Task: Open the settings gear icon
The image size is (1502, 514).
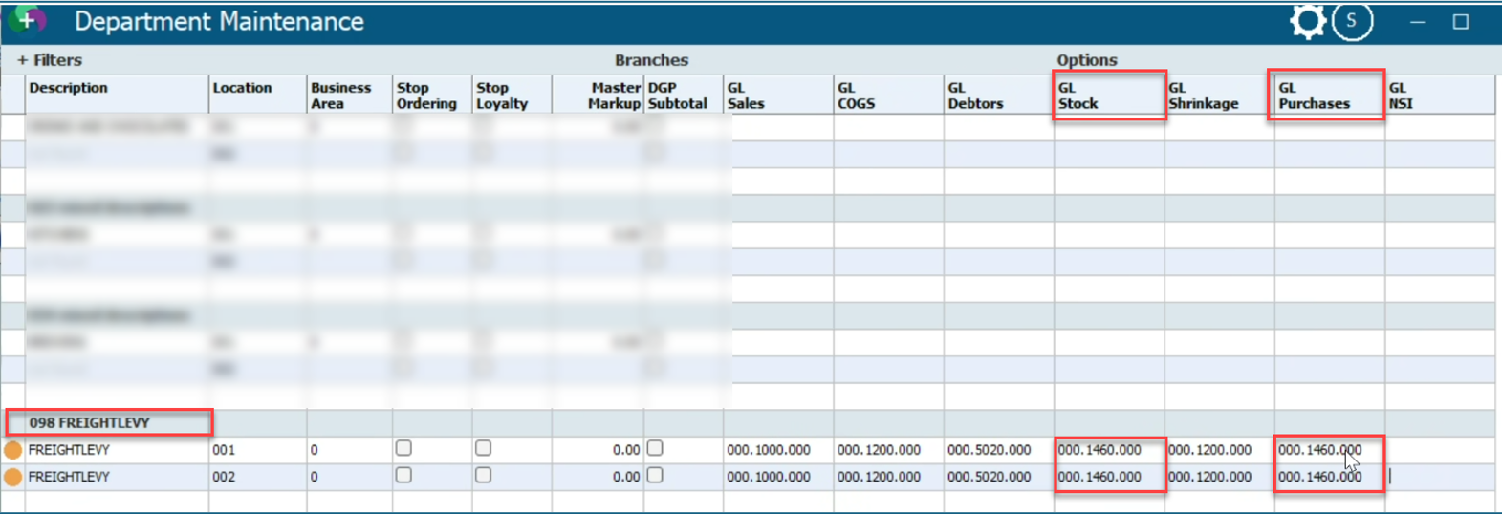Action: pos(1306,21)
